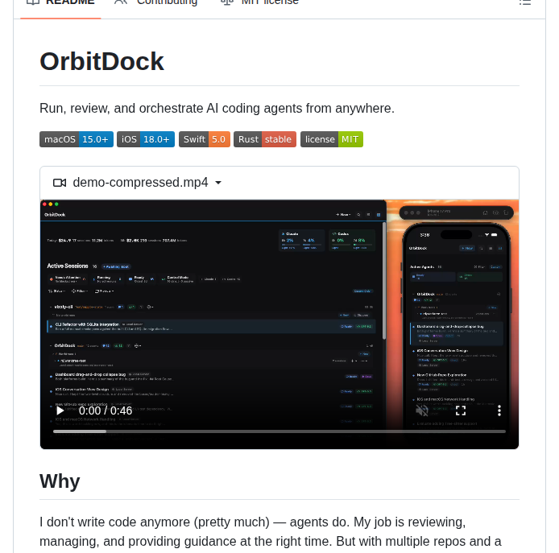Click the MIT license scale icon
Screen dimensions: 559x553
pyautogui.click(x=227, y=2)
